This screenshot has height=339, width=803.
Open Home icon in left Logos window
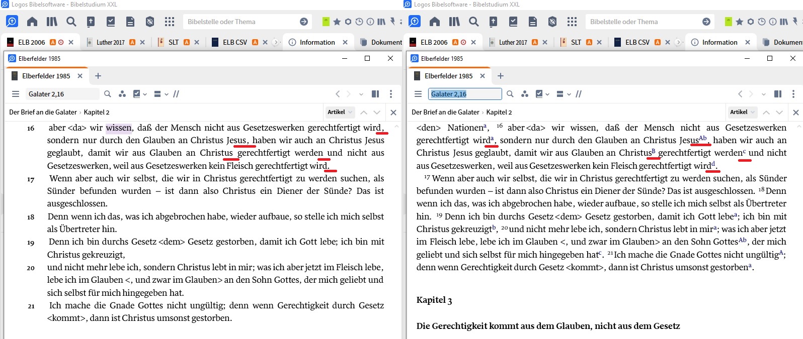(32, 22)
